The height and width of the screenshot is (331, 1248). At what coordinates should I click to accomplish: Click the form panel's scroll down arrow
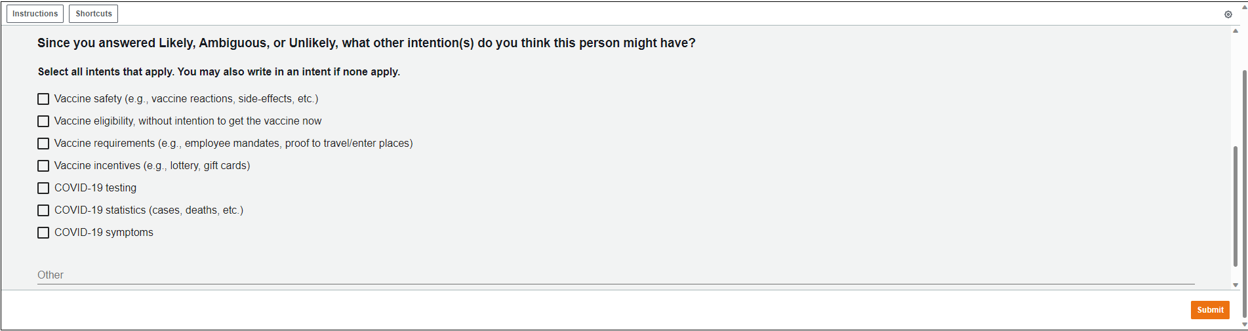tap(1236, 285)
